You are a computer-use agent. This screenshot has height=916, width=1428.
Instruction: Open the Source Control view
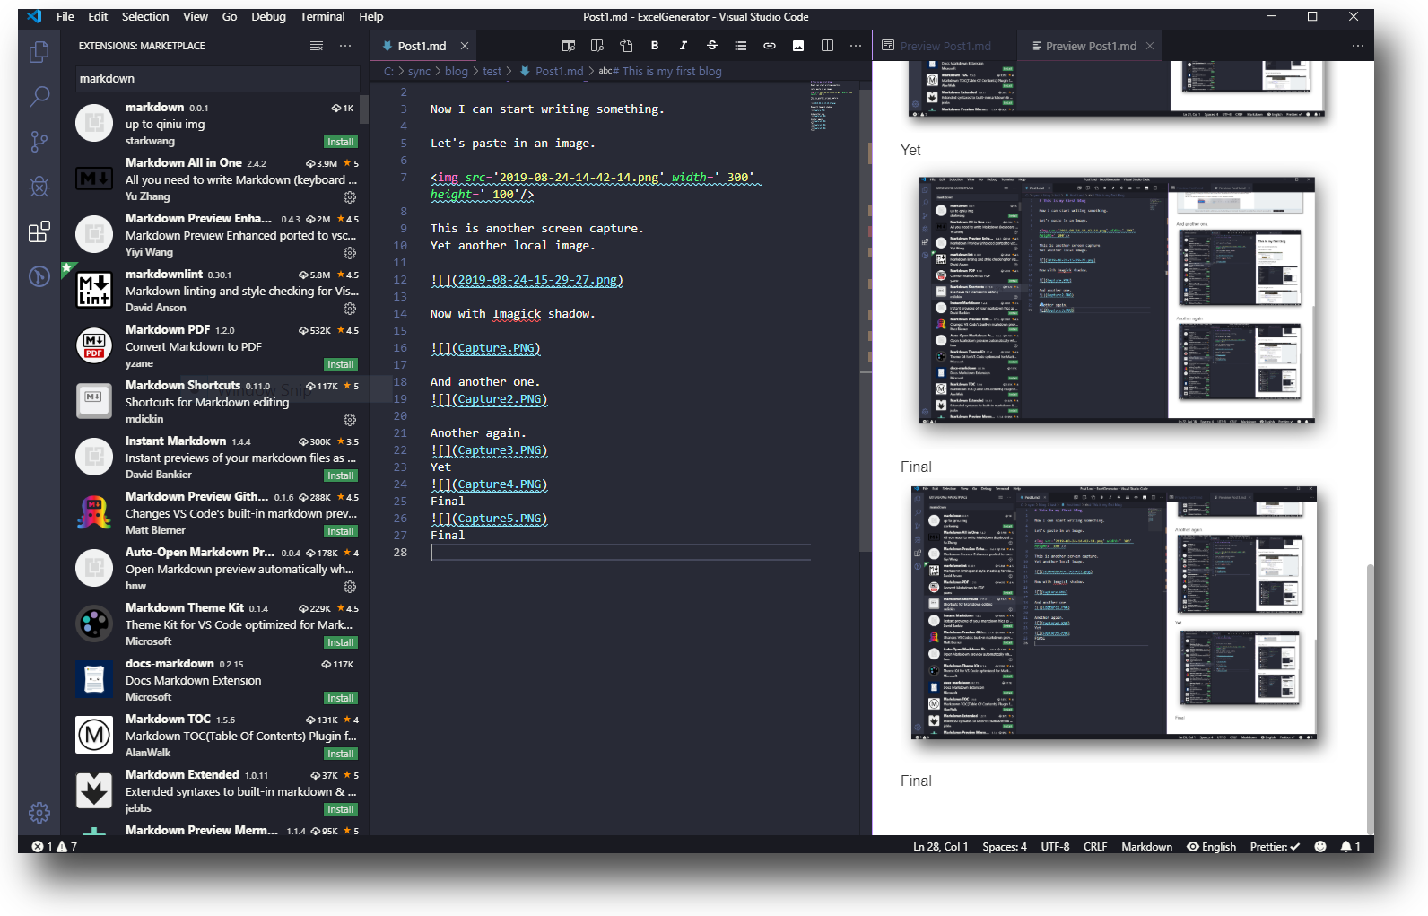pyautogui.click(x=39, y=141)
